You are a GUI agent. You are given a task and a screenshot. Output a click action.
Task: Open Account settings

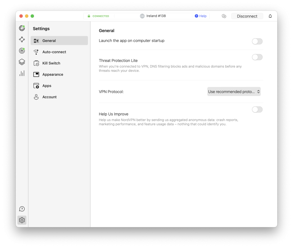(59, 97)
